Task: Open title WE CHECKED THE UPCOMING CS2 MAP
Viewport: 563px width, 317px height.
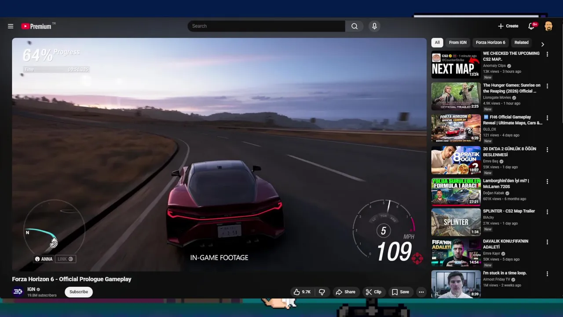Action: click(x=511, y=56)
